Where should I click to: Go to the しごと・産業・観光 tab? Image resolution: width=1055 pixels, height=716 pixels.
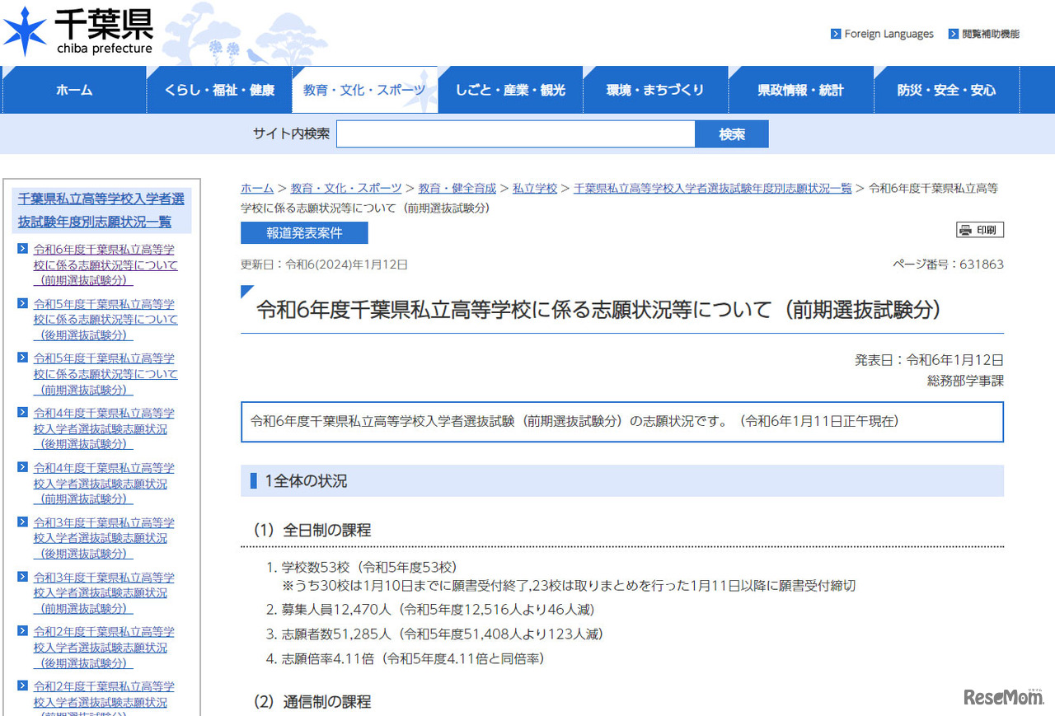click(510, 91)
